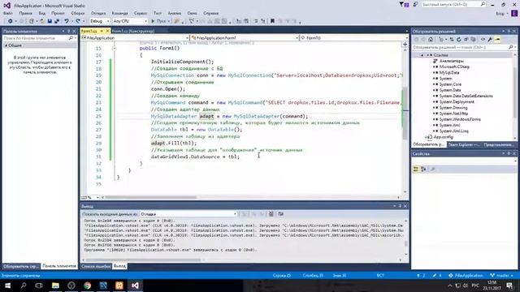Open the Правка menu
Image resolution: width=520 pixels, height=292 pixels.
click(x=25, y=13)
